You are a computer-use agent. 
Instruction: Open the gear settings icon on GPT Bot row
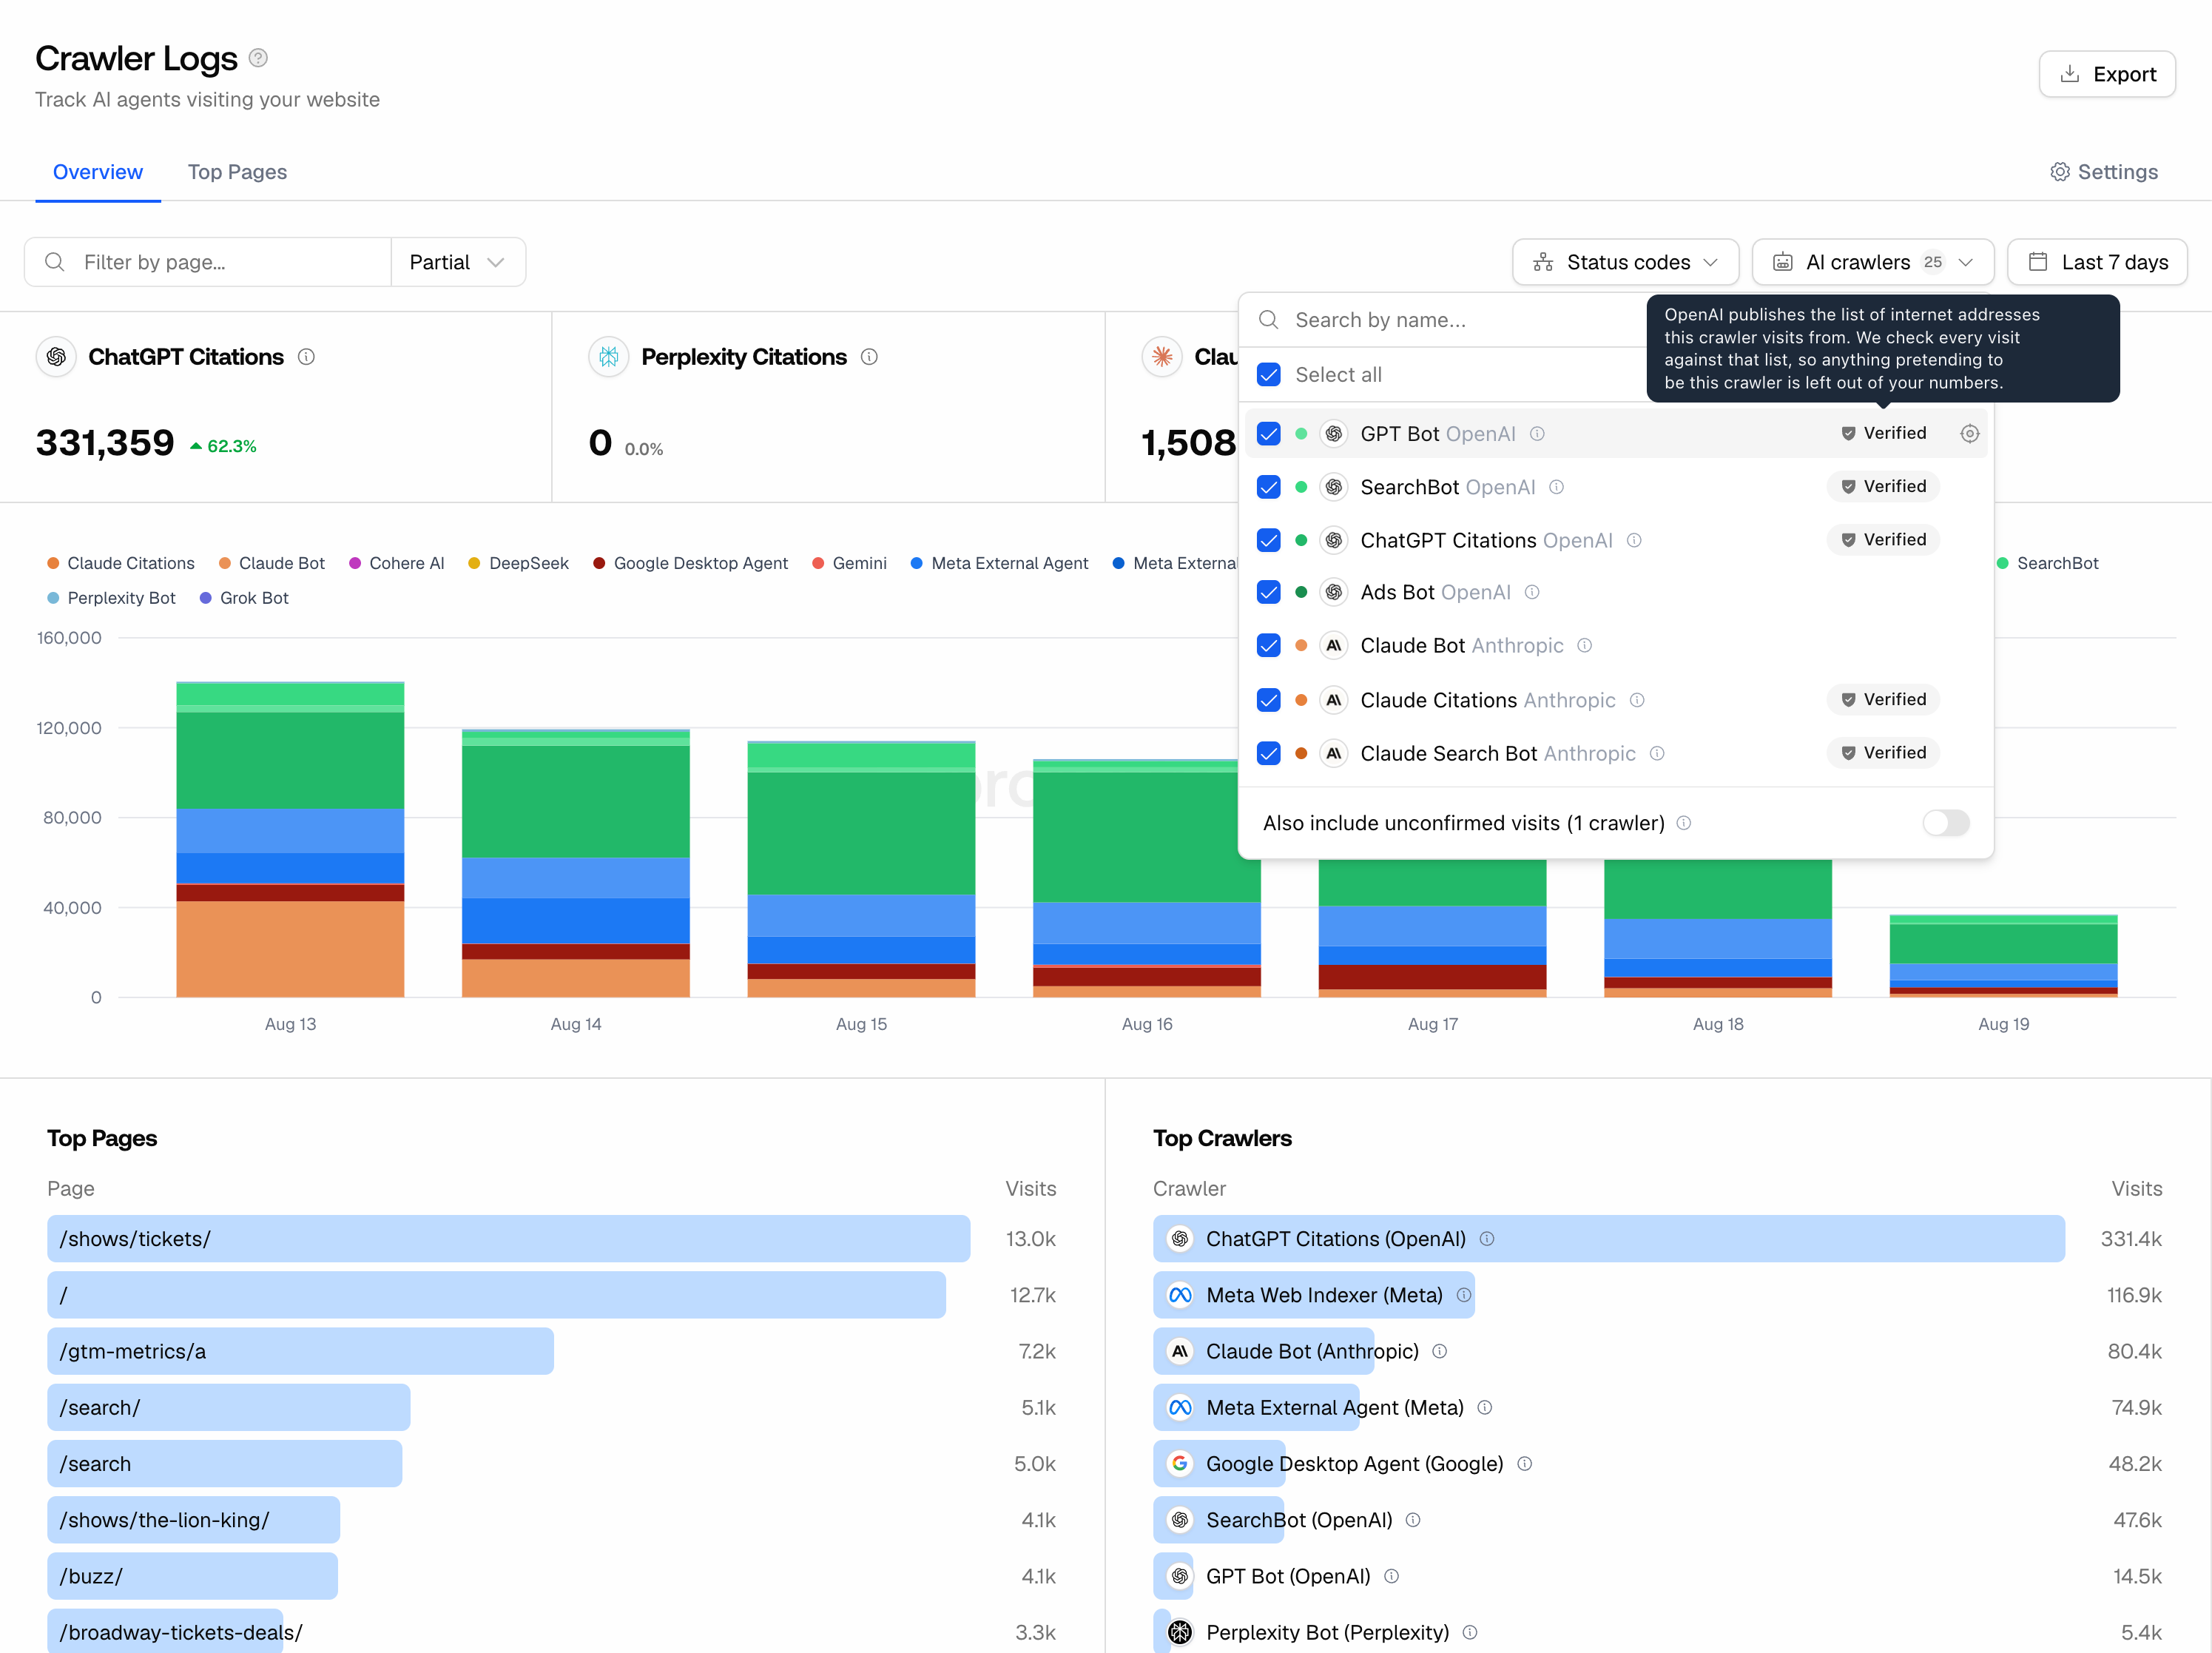(1969, 433)
